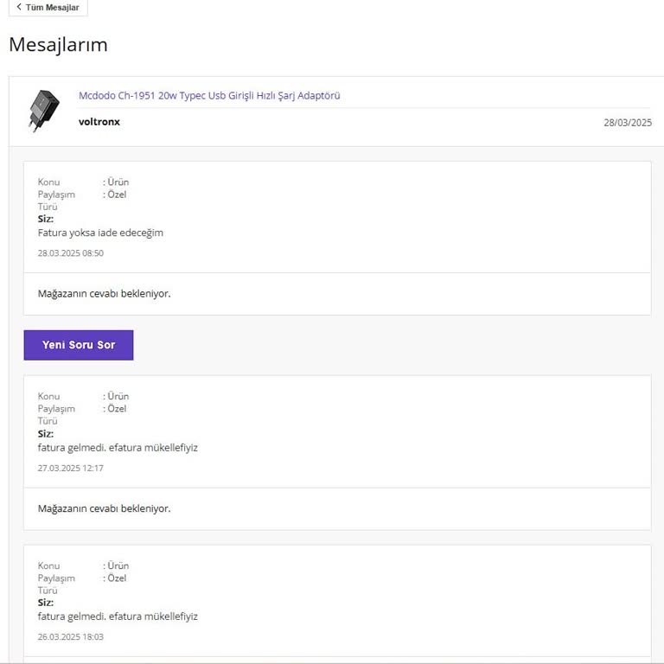
Task: Click the 28/03/2025 date in the product header
Action: click(627, 123)
